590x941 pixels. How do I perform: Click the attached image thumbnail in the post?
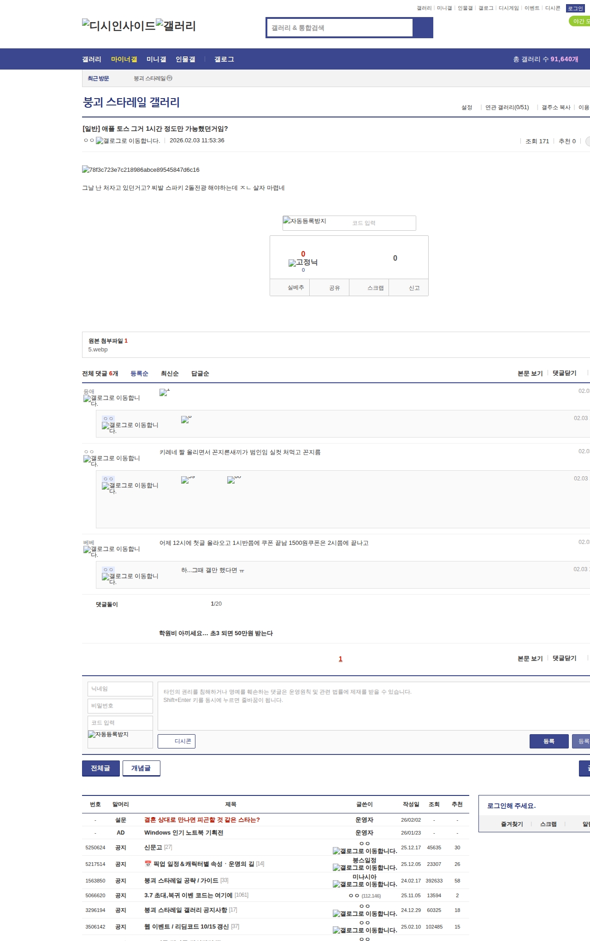click(141, 170)
